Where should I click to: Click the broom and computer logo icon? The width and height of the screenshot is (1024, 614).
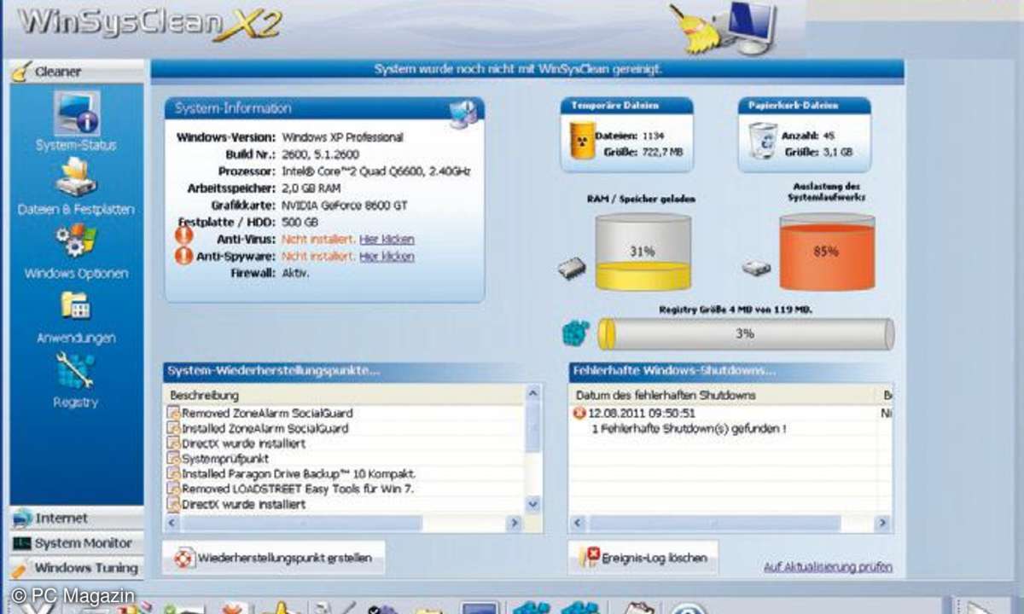(x=724, y=28)
